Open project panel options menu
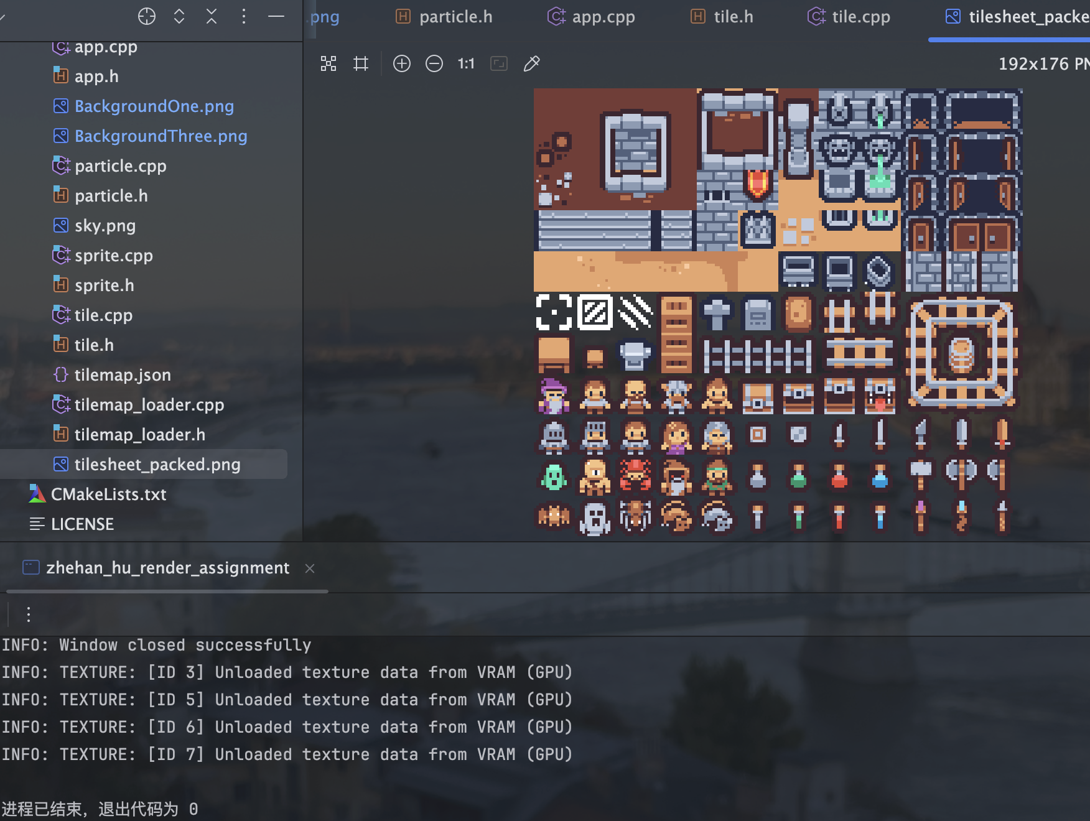This screenshot has height=821, width=1090. pos(244,17)
